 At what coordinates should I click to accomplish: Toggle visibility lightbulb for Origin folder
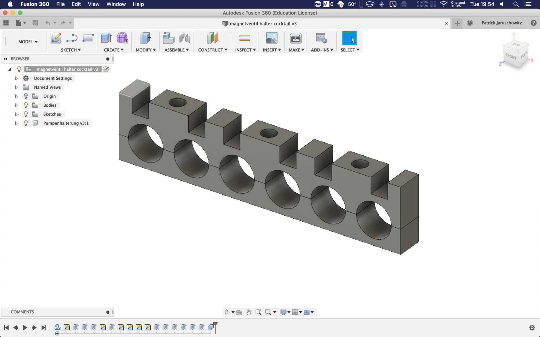click(x=26, y=96)
